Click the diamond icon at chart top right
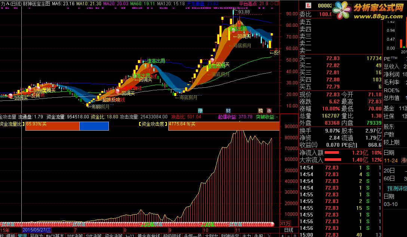The width and height of the screenshot is (407, 237). point(272,4)
